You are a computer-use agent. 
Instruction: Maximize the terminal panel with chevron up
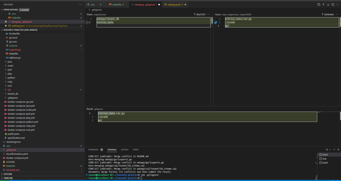click(x=334, y=150)
